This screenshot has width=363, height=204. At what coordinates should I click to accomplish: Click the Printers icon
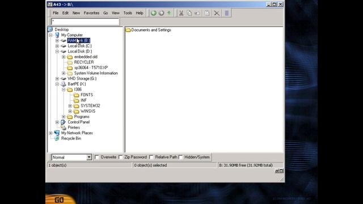point(64,127)
